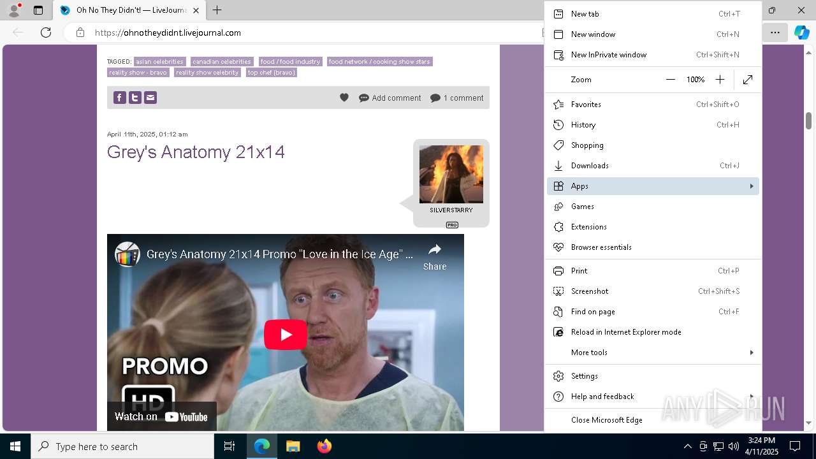Click the Settings and more ellipsis button
Viewport: 816px width, 459px height.
(775, 33)
